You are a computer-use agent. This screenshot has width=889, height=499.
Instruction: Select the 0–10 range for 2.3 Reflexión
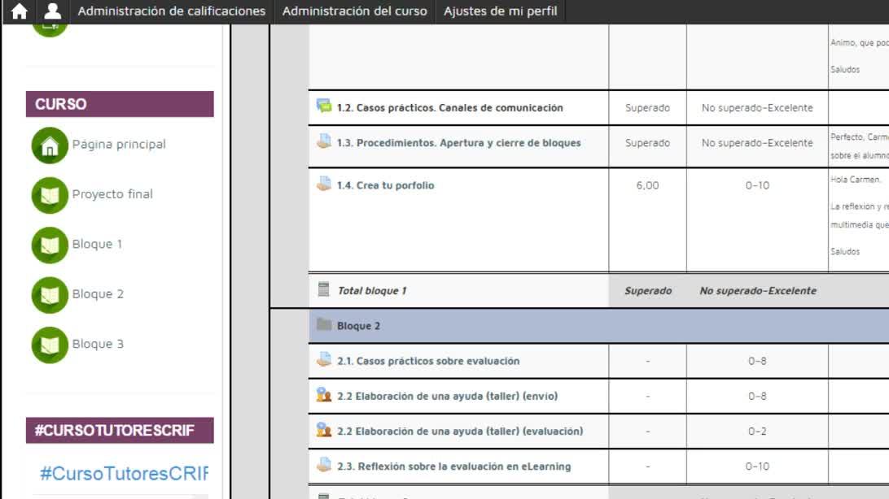click(x=757, y=466)
